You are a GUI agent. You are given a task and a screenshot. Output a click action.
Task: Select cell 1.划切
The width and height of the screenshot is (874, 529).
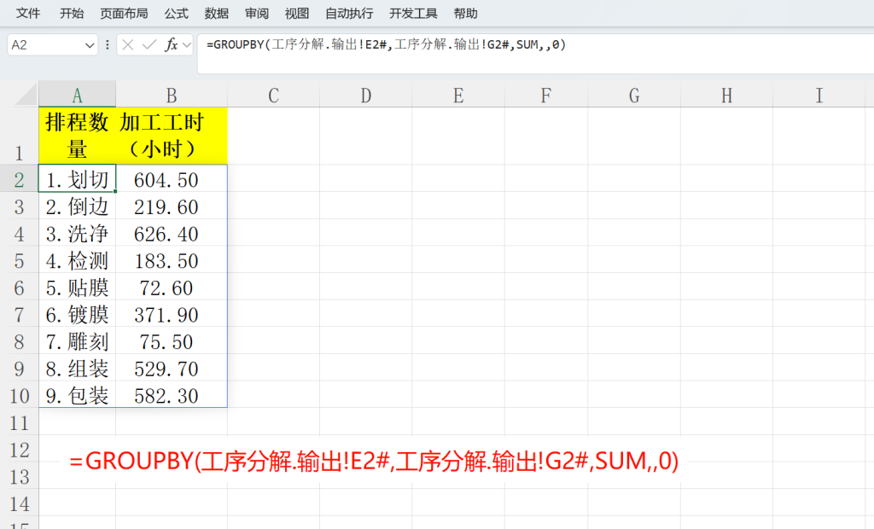pyautogui.click(x=77, y=178)
